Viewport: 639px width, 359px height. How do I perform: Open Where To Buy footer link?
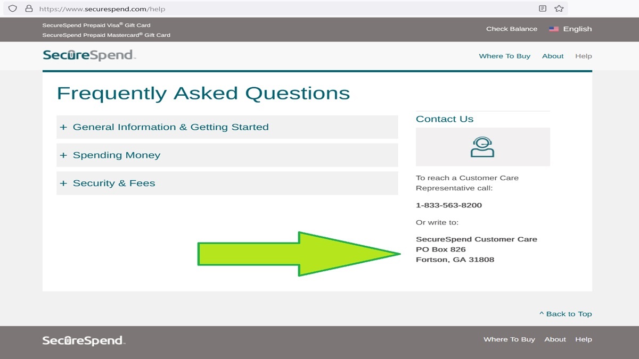(509, 339)
